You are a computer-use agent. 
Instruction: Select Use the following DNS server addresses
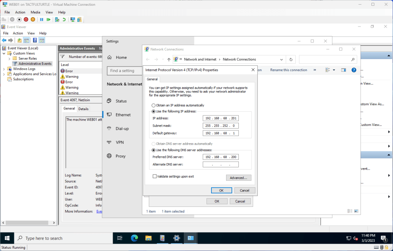tap(154, 150)
